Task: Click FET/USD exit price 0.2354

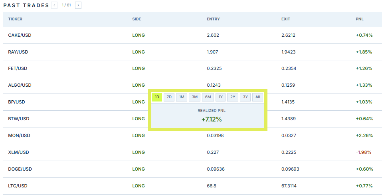Action: pos(289,68)
